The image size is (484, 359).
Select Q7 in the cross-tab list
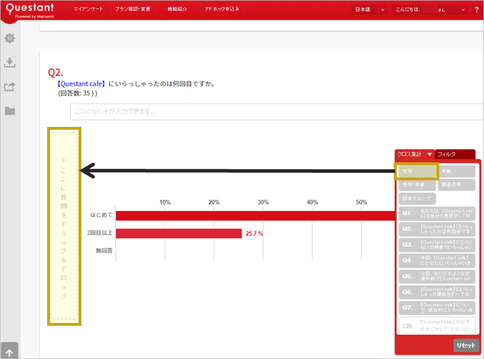(437, 308)
